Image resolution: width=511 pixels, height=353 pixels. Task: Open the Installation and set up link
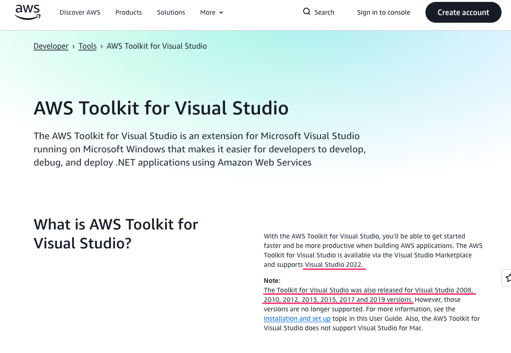297,318
